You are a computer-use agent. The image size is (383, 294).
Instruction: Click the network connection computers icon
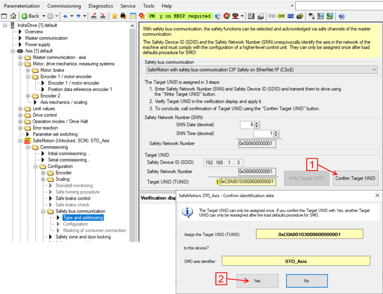pos(311,16)
